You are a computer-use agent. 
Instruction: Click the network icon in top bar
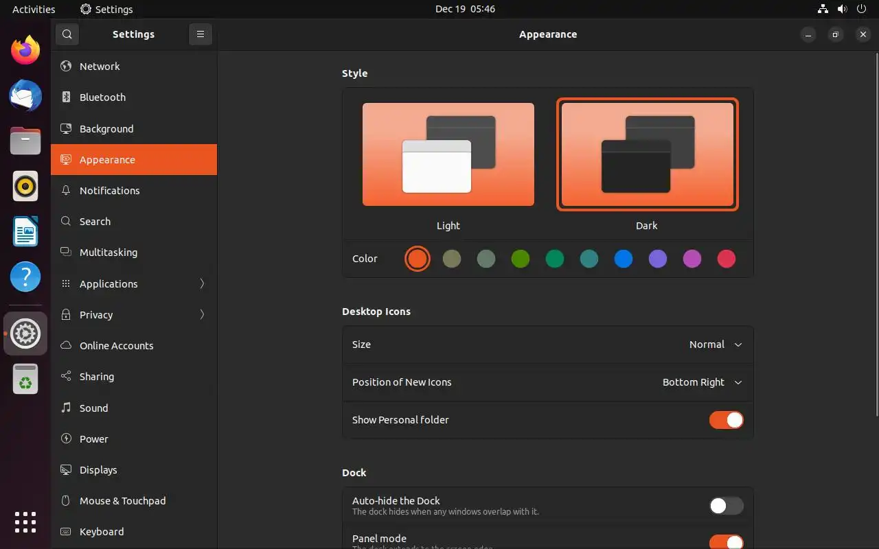coord(823,9)
